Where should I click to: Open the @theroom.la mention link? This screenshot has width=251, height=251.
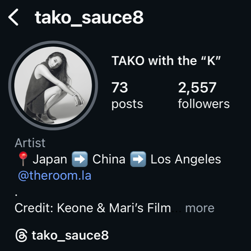(x=54, y=175)
